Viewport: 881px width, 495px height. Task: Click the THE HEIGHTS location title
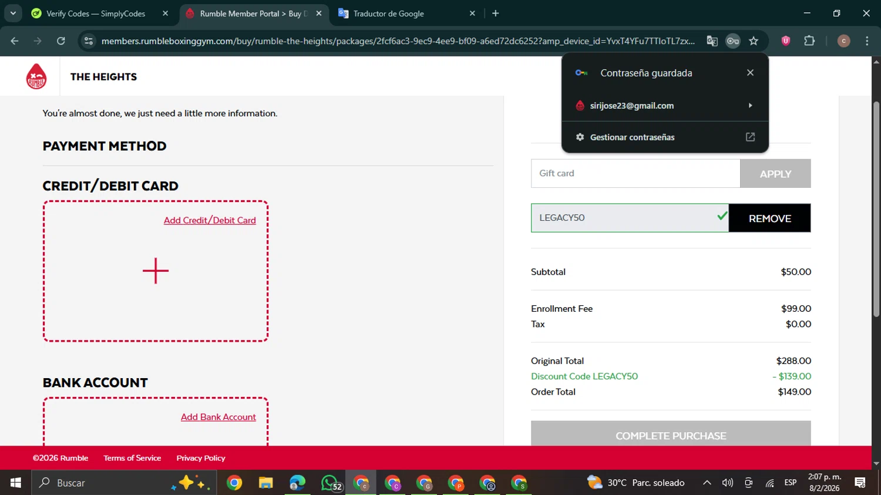103,77
